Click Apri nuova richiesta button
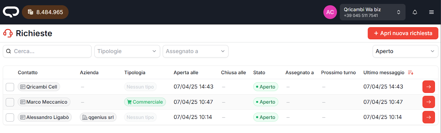The width and height of the screenshot is (441, 133). click(403, 33)
